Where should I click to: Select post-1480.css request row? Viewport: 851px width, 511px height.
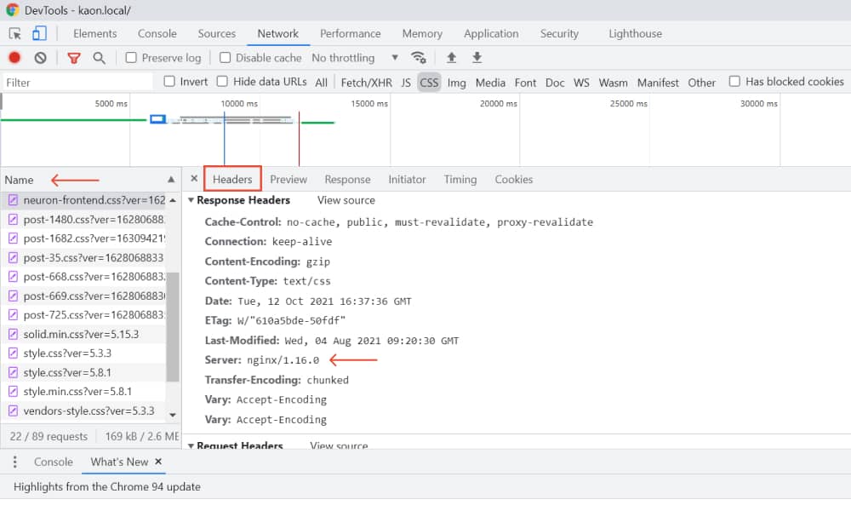(x=84, y=220)
